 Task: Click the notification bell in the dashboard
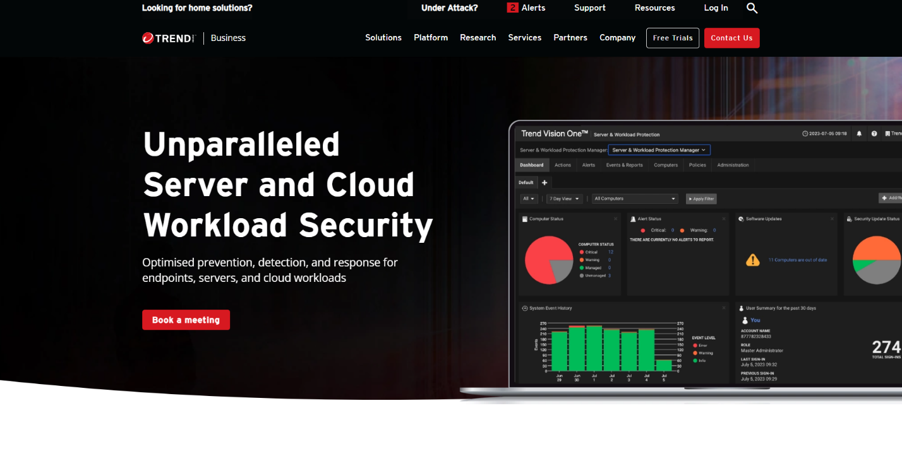click(x=859, y=134)
